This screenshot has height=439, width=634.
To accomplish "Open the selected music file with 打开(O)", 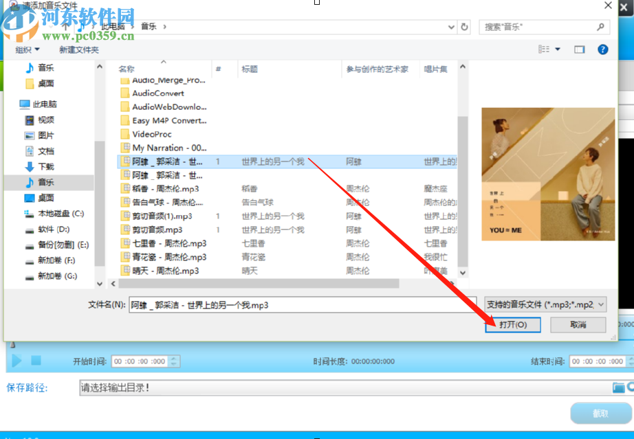I will coord(513,325).
